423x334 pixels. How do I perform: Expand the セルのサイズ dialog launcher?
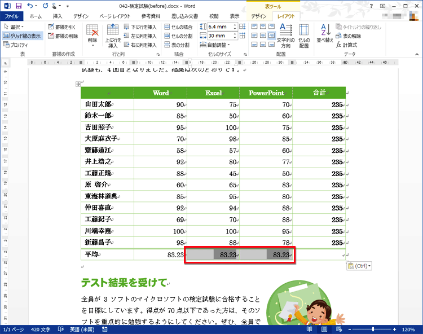click(245, 54)
